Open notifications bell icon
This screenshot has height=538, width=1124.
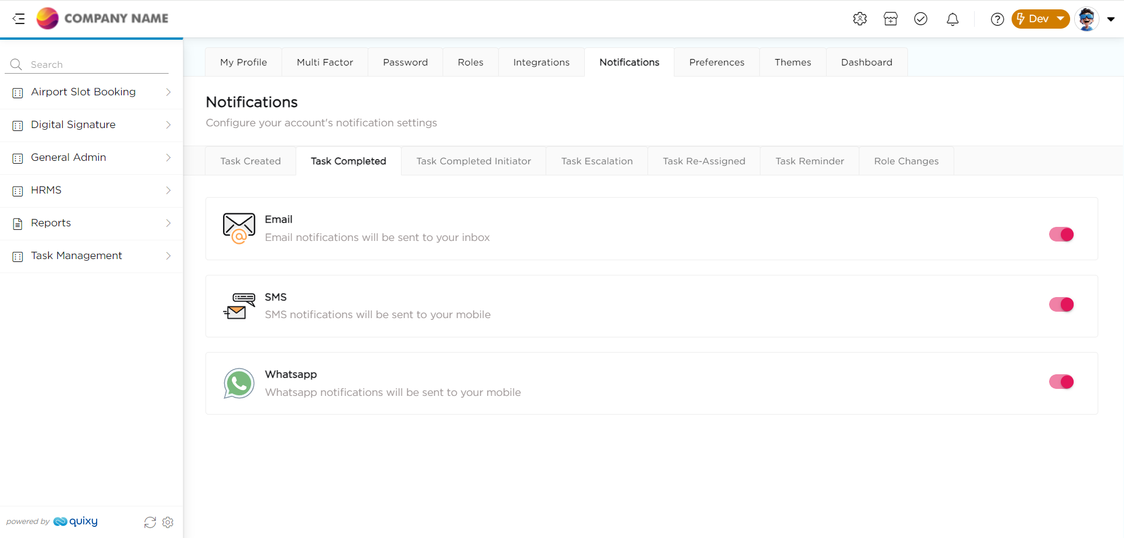coord(952,19)
